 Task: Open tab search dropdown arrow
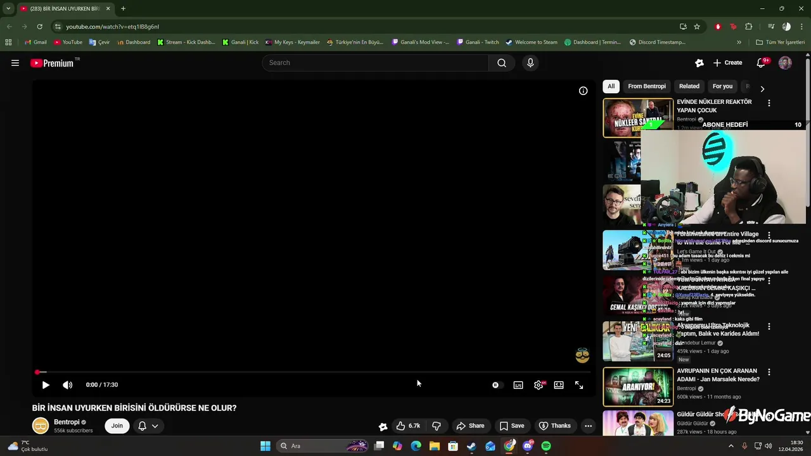point(8,9)
